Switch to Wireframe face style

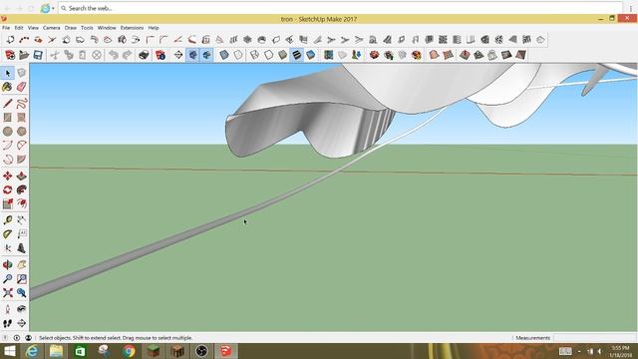(255, 55)
